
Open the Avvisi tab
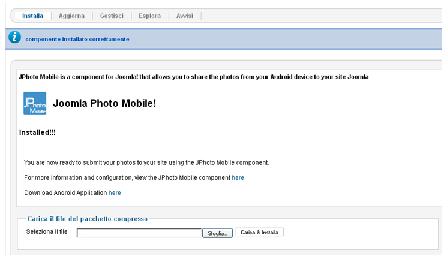pyautogui.click(x=184, y=16)
